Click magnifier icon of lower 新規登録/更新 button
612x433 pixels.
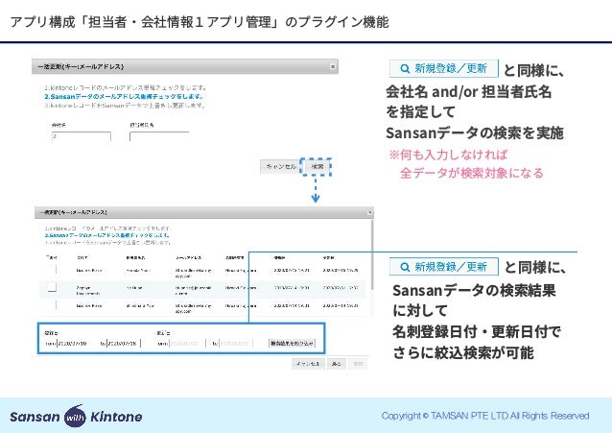[x=405, y=267]
